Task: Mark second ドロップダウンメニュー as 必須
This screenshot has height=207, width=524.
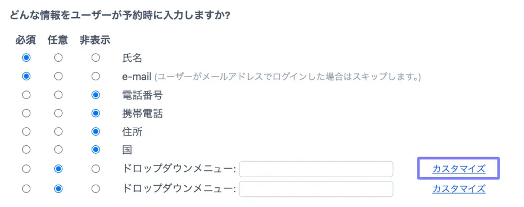Action: pos(26,189)
